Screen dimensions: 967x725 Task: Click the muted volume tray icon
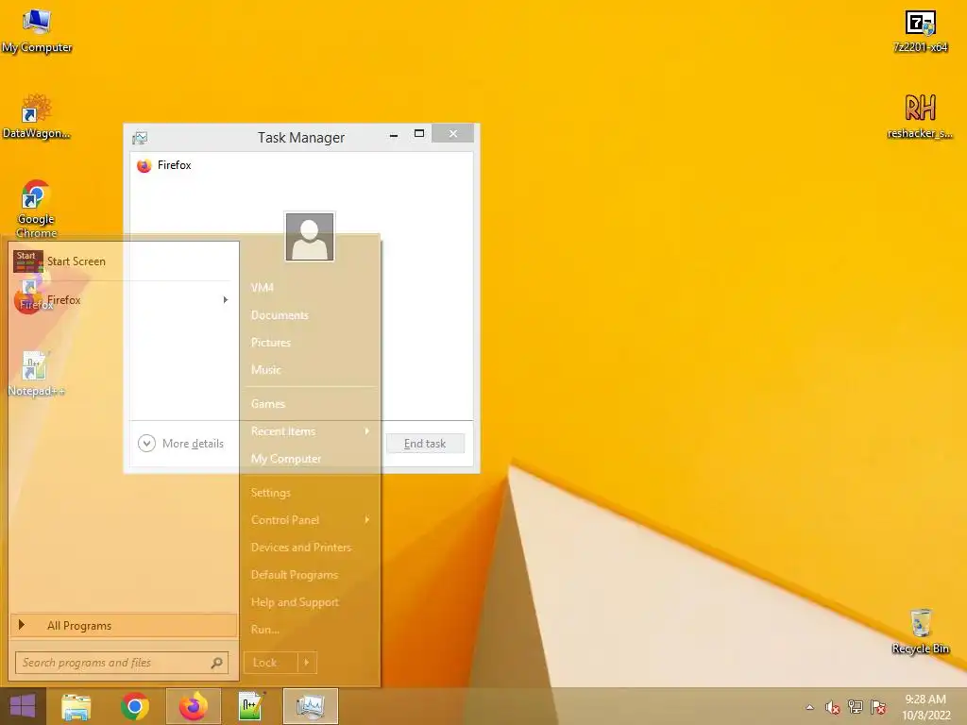pyautogui.click(x=832, y=707)
